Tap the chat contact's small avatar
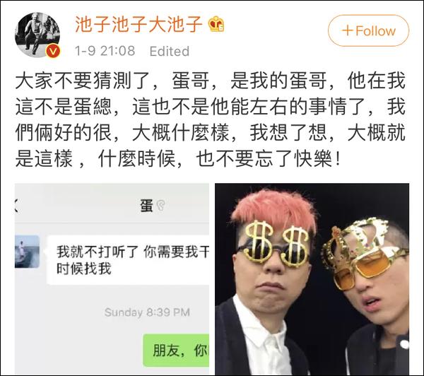 click(27, 252)
